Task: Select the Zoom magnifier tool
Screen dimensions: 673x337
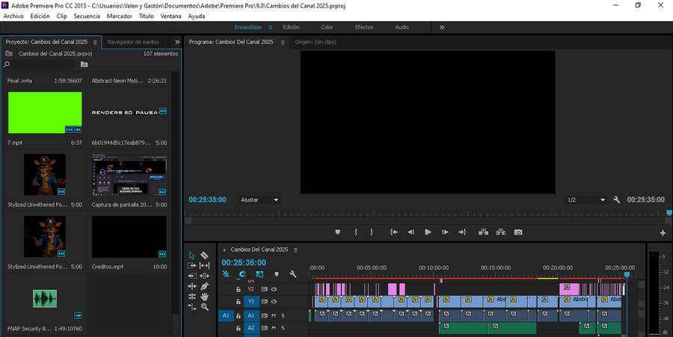Action: 204,307
